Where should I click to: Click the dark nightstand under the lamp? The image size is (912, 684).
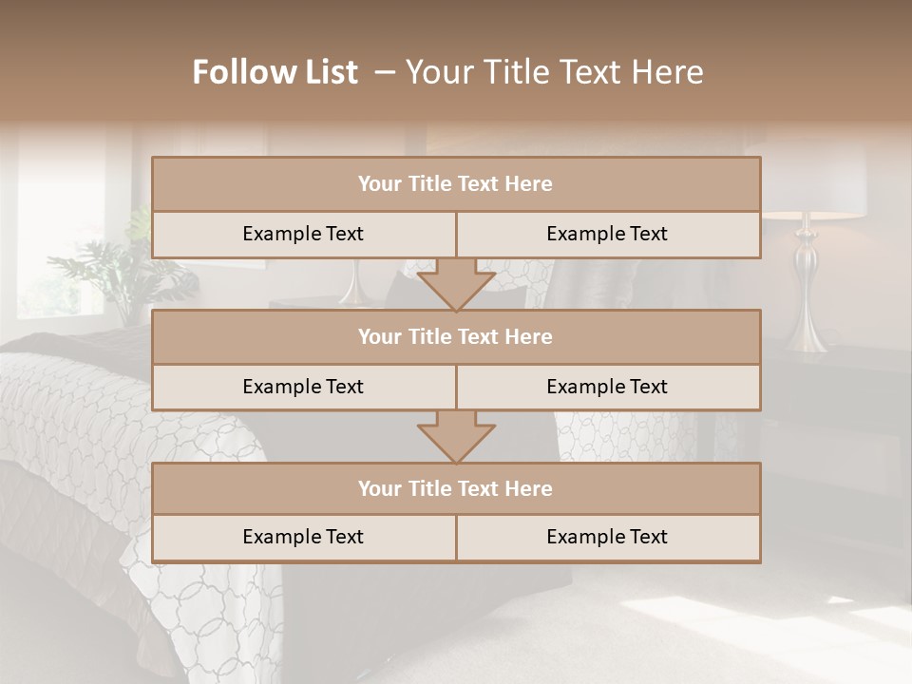[x=836, y=418]
